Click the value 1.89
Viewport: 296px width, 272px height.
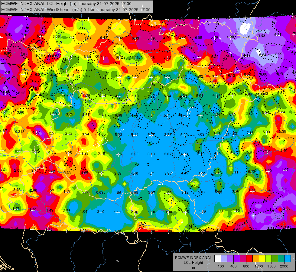[x=85, y=154]
